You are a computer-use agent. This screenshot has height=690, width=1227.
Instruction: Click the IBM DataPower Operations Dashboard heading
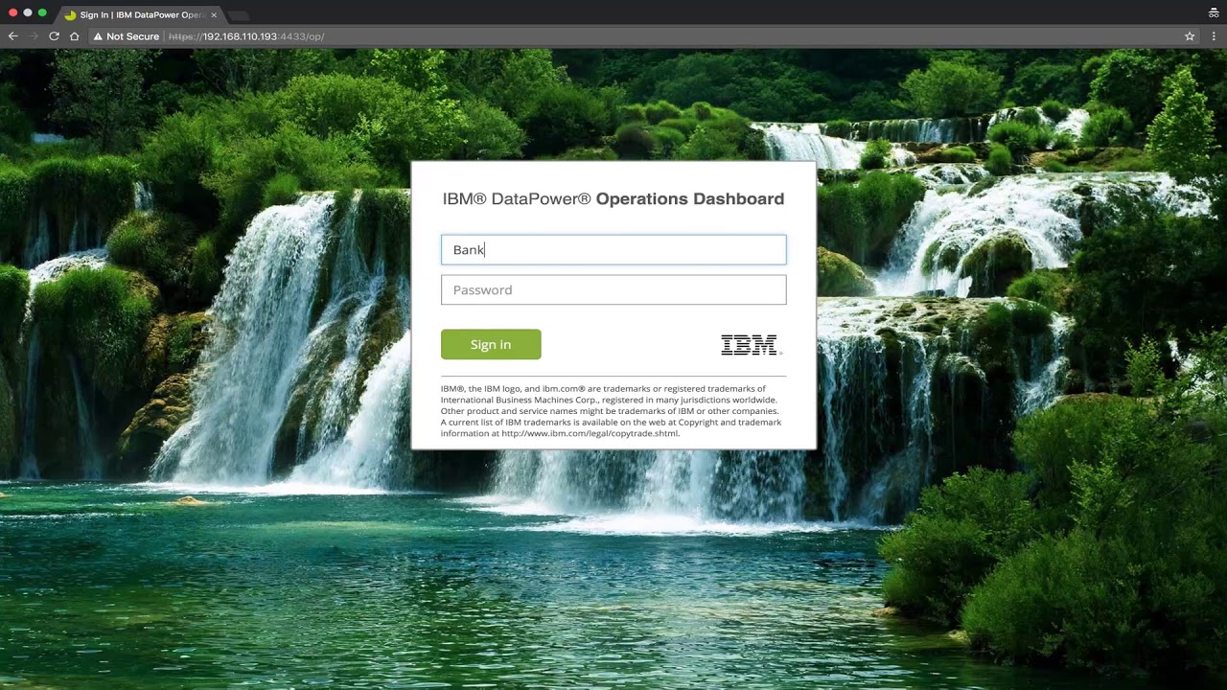pyautogui.click(x=613, y=199)
